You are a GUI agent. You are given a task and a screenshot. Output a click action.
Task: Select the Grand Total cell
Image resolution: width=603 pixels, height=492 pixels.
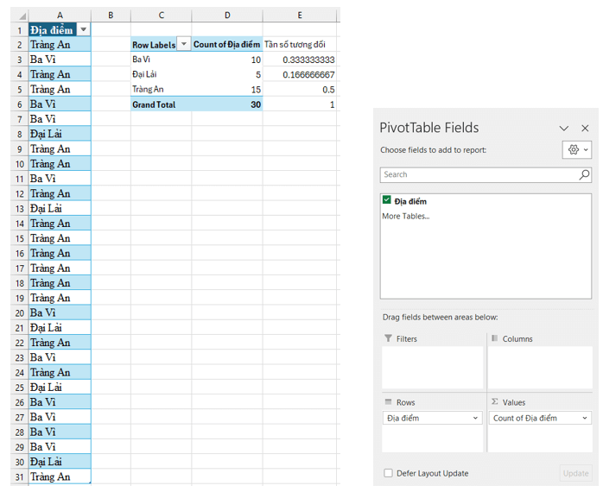point(161,104)
